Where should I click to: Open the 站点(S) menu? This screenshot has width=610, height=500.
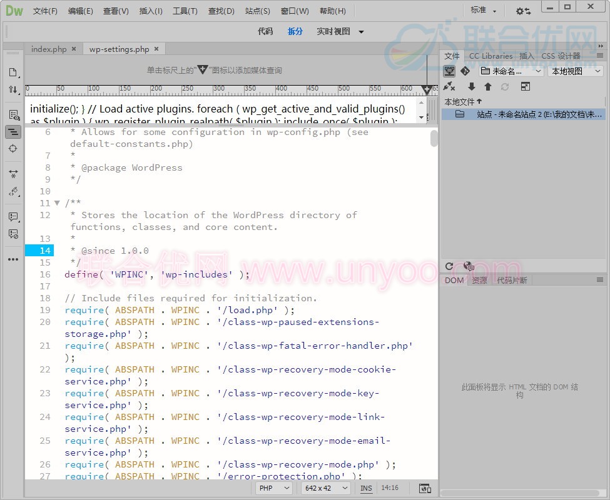258,11
